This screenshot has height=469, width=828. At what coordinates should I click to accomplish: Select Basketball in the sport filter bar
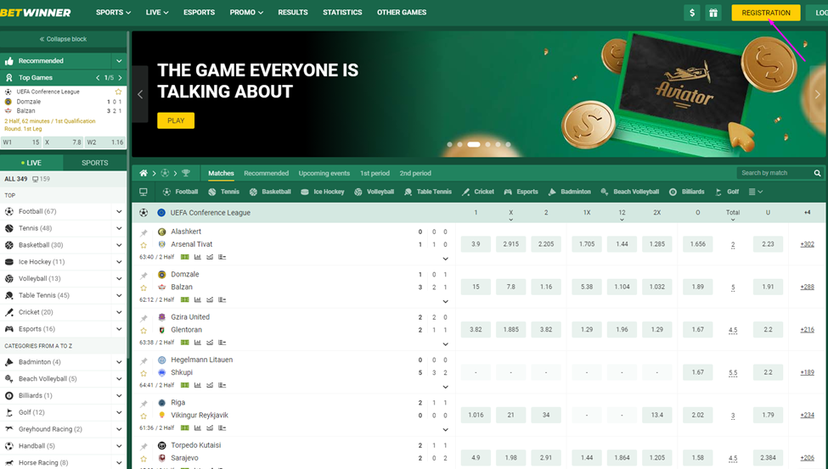(270, 192)
